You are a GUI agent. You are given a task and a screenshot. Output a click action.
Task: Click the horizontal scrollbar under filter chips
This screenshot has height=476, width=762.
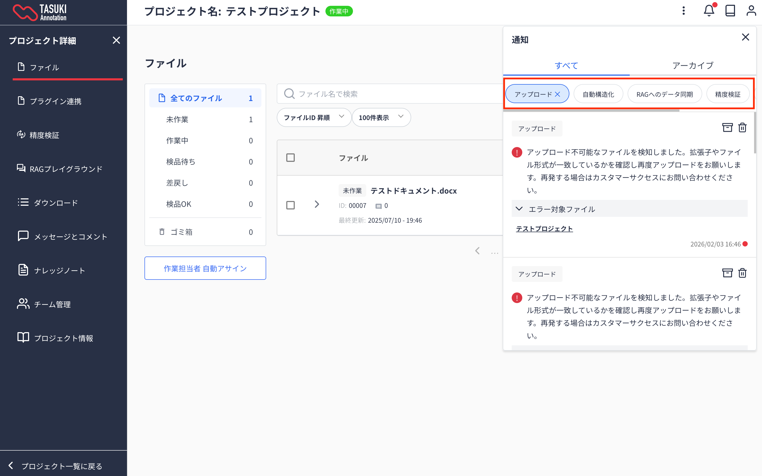pos(591,111)
